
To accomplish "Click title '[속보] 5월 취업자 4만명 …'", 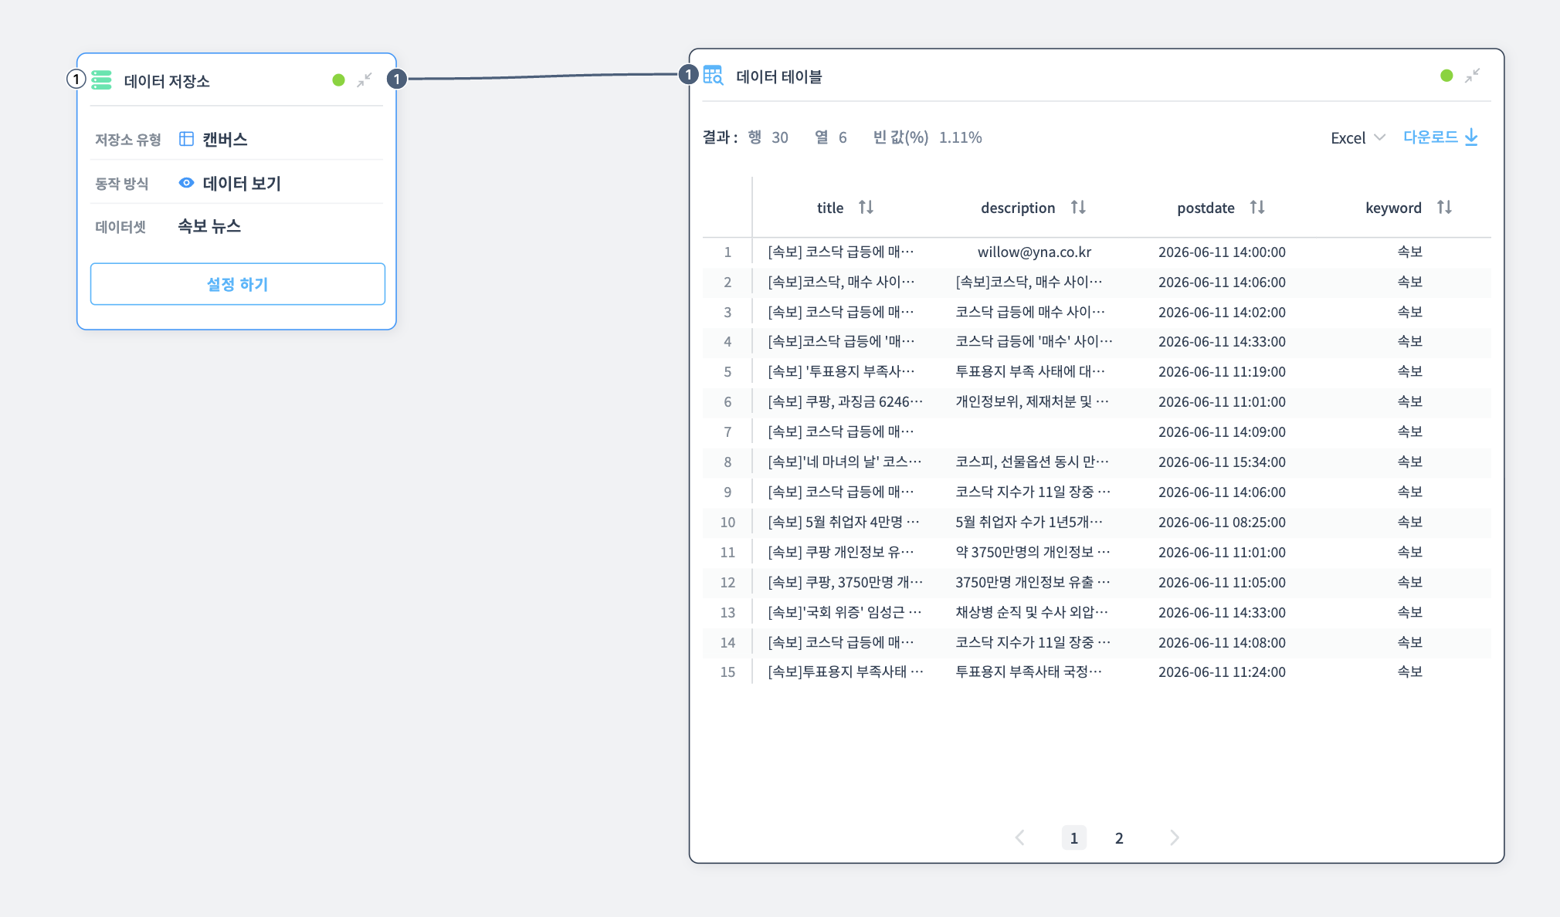I will pos(843,522).
